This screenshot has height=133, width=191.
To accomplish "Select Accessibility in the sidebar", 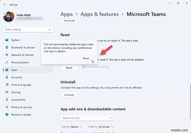I will click(28, 100).
